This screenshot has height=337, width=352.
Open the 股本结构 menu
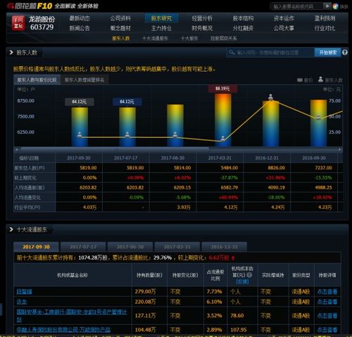[243, 18]
